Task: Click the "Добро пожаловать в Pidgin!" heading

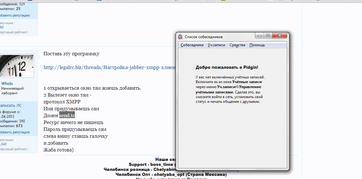Action: point(227,67)
